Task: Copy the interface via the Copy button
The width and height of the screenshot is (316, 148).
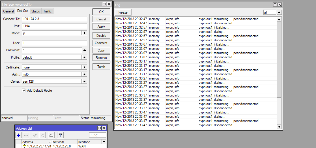Action: pyautogui.click(x=101, y=50)
